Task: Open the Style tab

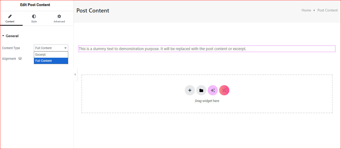Action: [34, 19]
